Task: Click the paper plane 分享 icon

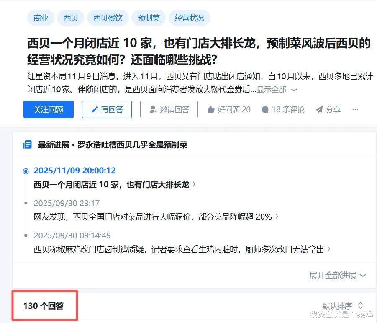Action: [x=319, y=109]
